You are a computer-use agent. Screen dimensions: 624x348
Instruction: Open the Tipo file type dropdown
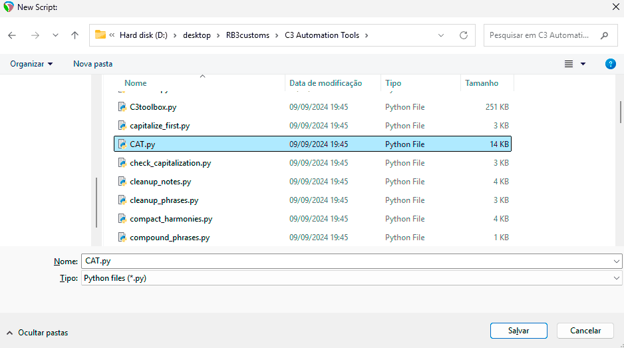click(617, 279)
